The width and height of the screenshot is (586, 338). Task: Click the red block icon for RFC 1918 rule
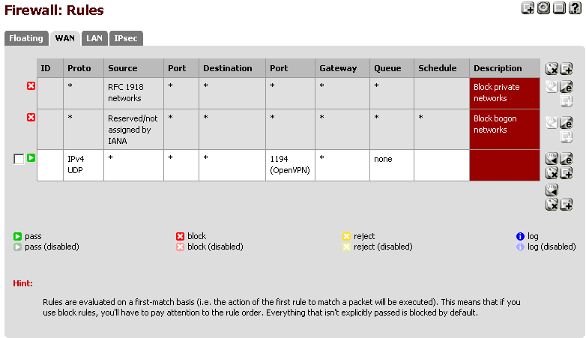click(31, 86)
